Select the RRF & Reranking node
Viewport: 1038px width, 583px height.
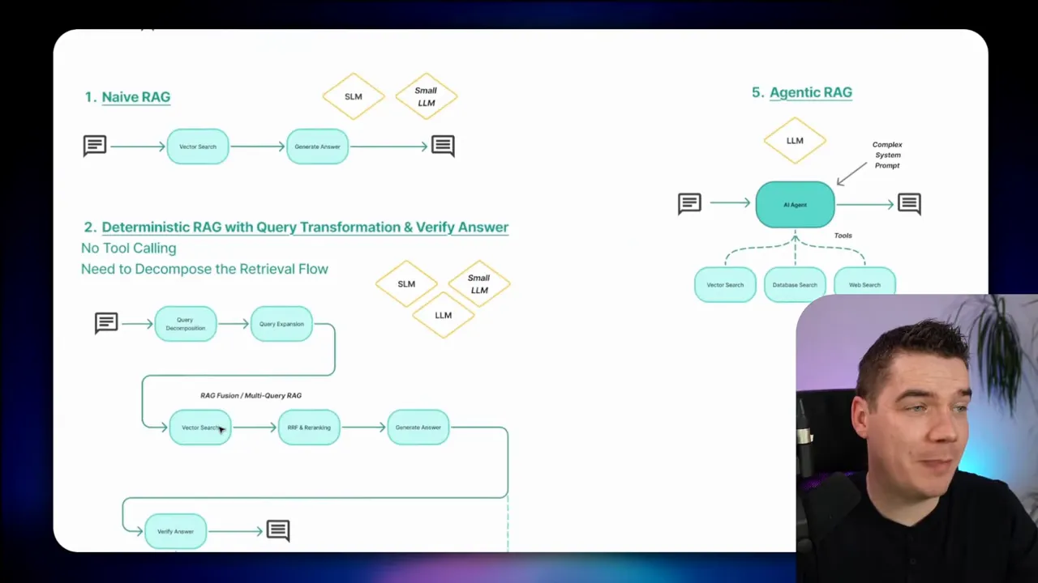pyautogui.click(x=309, y=427)
